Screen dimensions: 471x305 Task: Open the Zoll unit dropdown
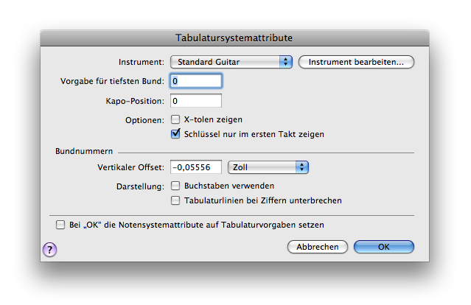(262, 167)
